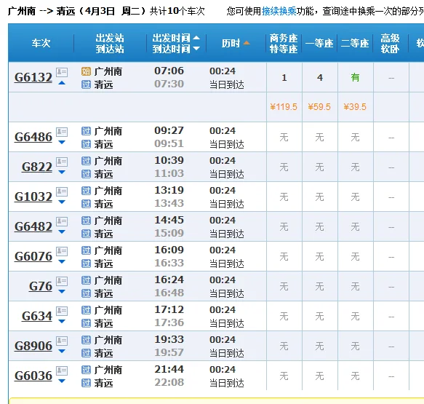Expand price details for G6486
Screen dimensions: 424x404
pos(62,143)
